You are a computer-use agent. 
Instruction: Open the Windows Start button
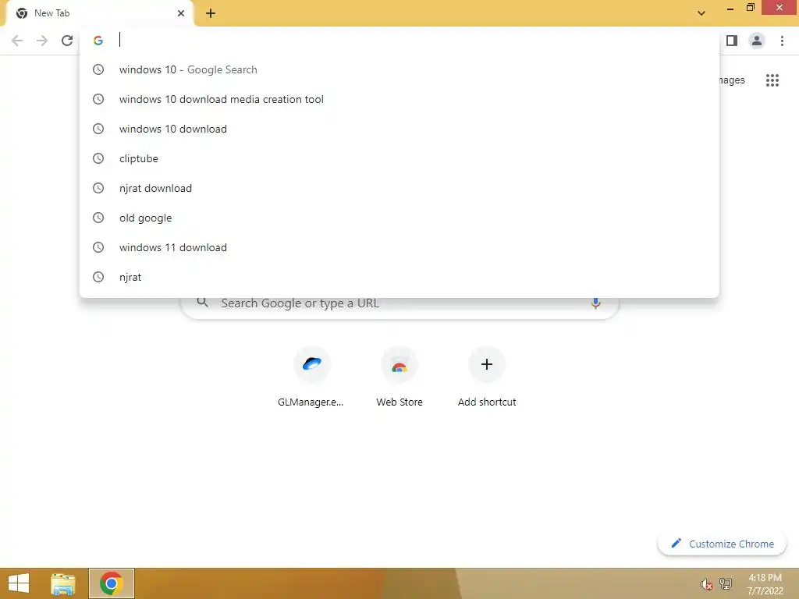pos(19,583)
